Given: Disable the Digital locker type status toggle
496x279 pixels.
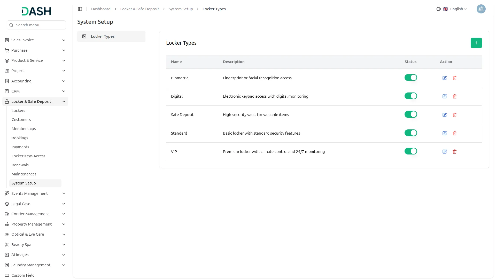Looking at the screenshot, I should point(410,96).
